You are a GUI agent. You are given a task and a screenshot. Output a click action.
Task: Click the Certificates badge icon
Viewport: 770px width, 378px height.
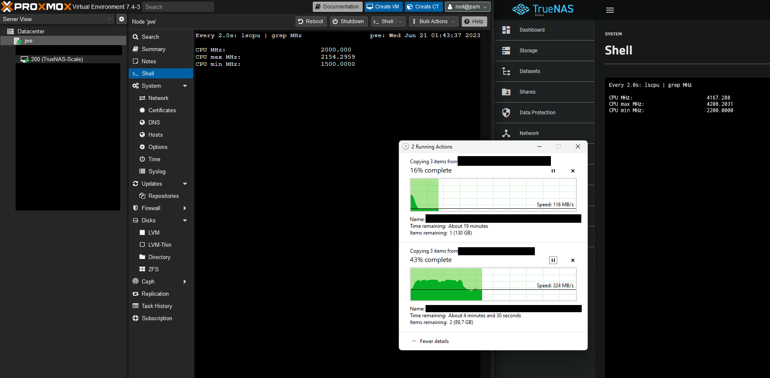(x=142, y=111)
